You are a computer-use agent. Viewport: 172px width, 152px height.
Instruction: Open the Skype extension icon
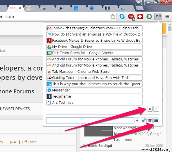pyautogui.click(x=122, y=17)
